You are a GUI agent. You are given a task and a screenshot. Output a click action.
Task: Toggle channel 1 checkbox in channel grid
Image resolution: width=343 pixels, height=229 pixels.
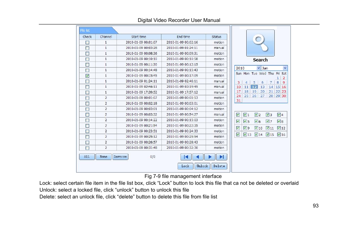pos(245,115)
